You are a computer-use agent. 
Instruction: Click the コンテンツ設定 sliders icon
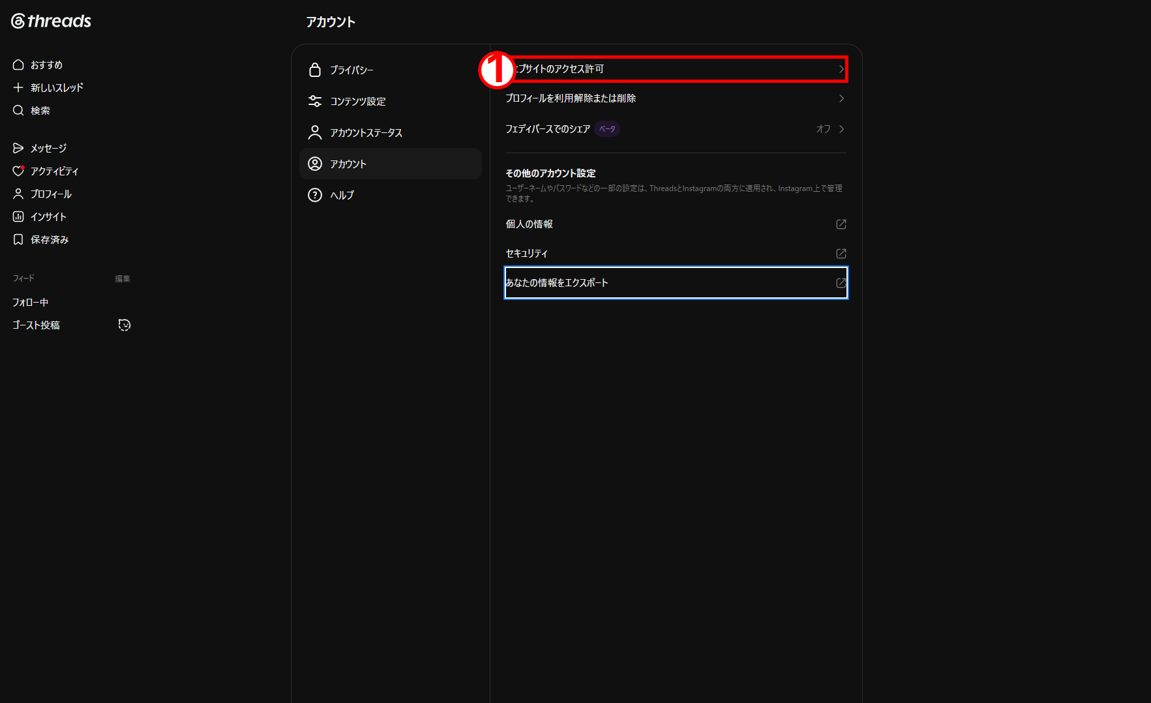click(x=315, y=101)
